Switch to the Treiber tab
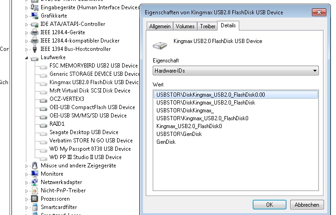336x215 pixels. click(x=208, y=26)
